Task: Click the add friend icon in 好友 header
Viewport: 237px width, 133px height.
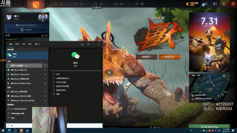Action: (x=42, y=35)
